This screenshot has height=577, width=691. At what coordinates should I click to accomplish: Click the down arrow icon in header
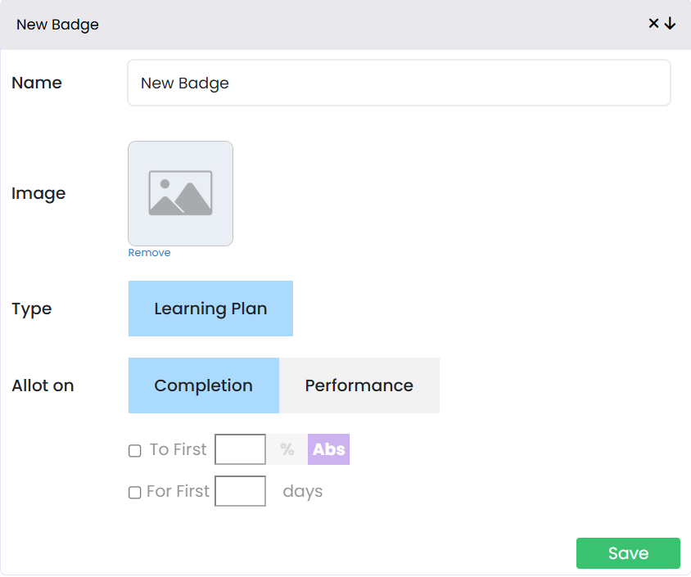tap(670, 24)
